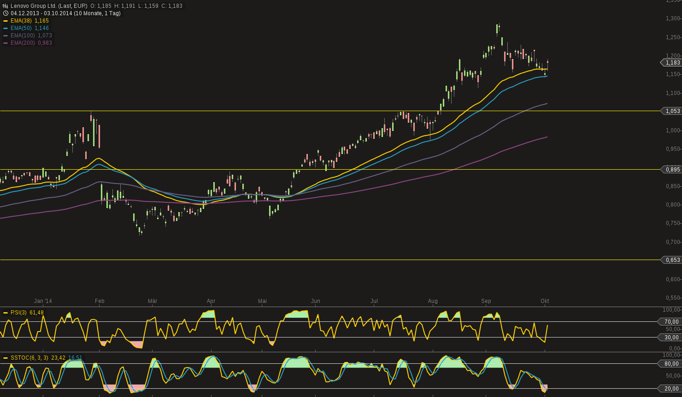The image size is (682, 397).
Task: Click the "Apr" time axis label
Action: (211, 301)
